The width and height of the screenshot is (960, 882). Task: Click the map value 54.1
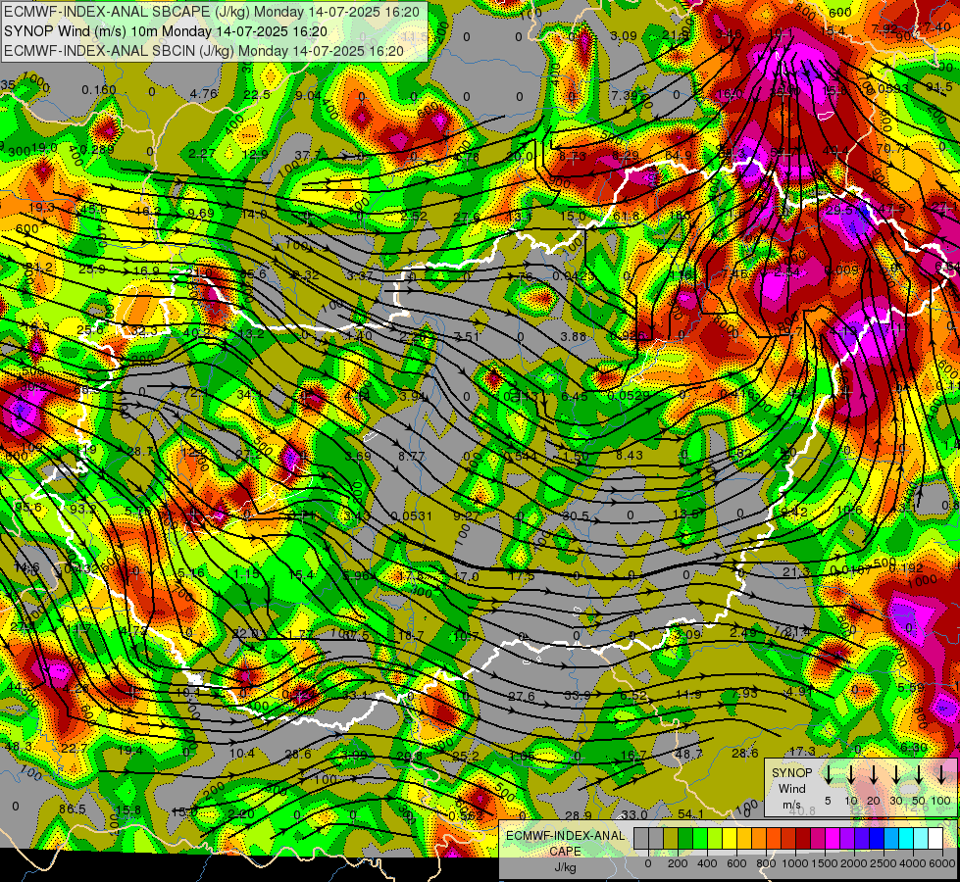(690, 814)
